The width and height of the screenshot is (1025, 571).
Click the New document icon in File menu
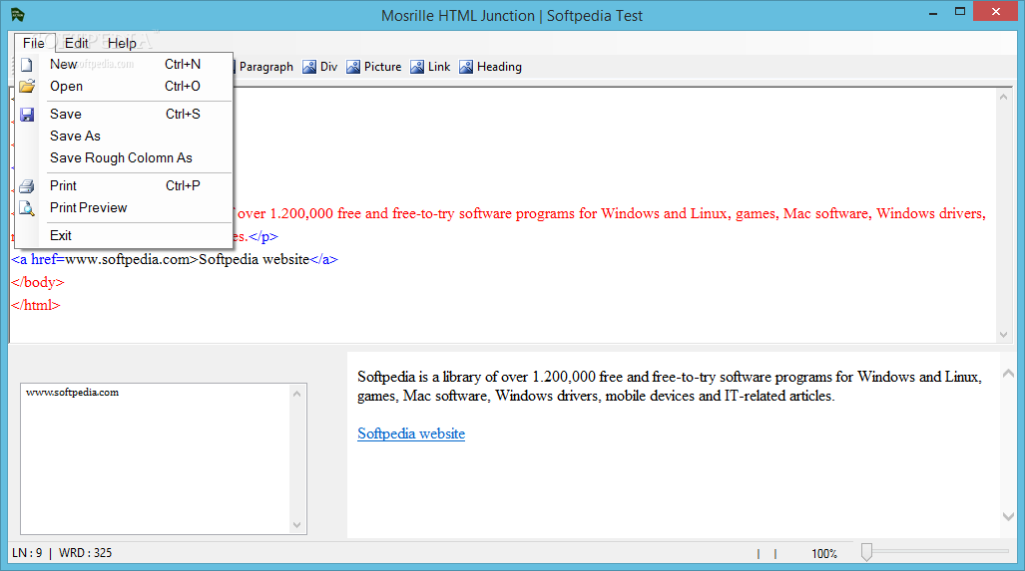point(27,65)
